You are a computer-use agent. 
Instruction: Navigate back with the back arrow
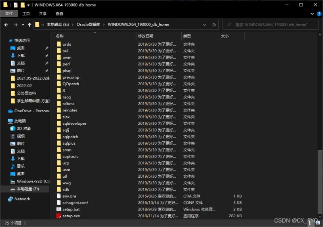6,25
